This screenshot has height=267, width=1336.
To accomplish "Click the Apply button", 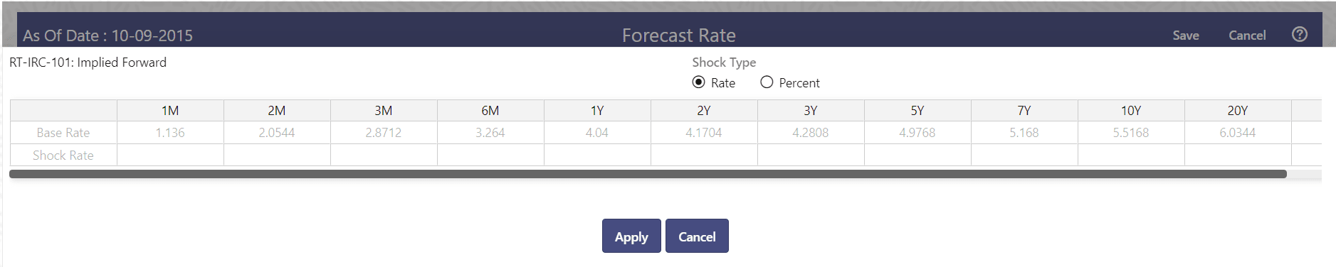I will tap(631, 236).
